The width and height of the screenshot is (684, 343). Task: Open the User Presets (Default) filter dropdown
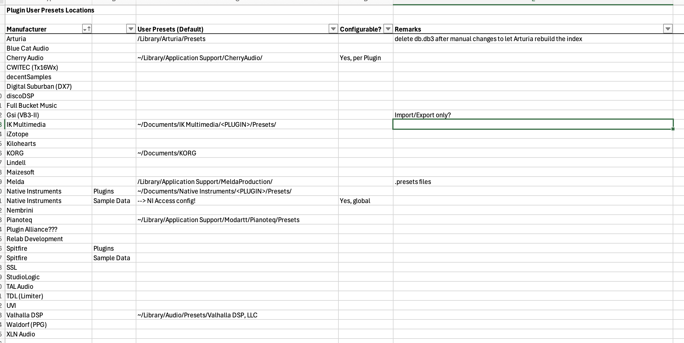pos(333,29)
